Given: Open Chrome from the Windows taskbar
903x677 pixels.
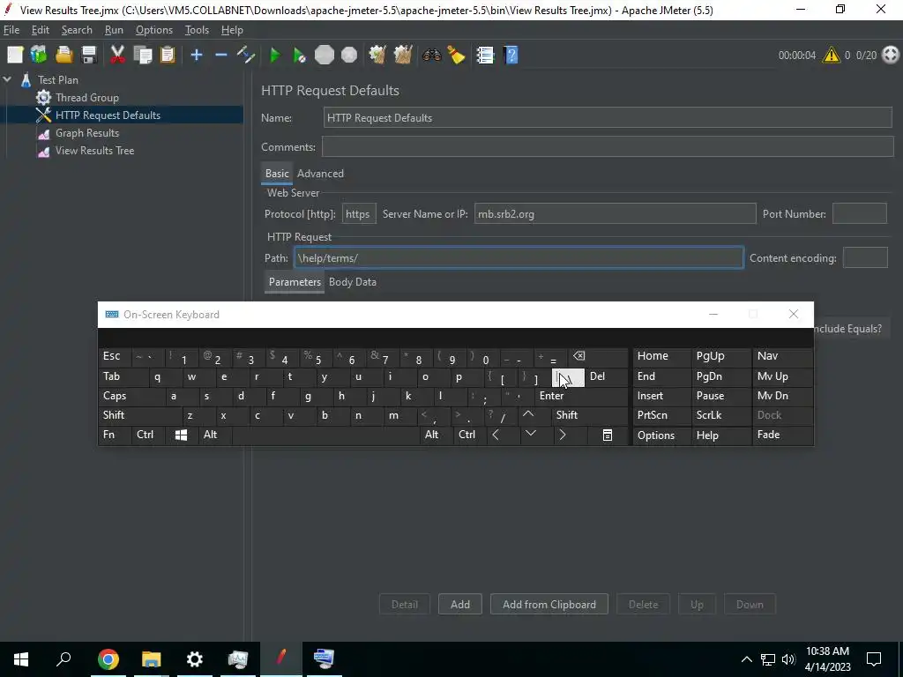Looking at the screenshot, I should [108, 659].
